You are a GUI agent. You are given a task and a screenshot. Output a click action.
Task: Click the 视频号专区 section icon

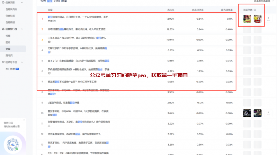pyautogui.click(x=3, y=62)
